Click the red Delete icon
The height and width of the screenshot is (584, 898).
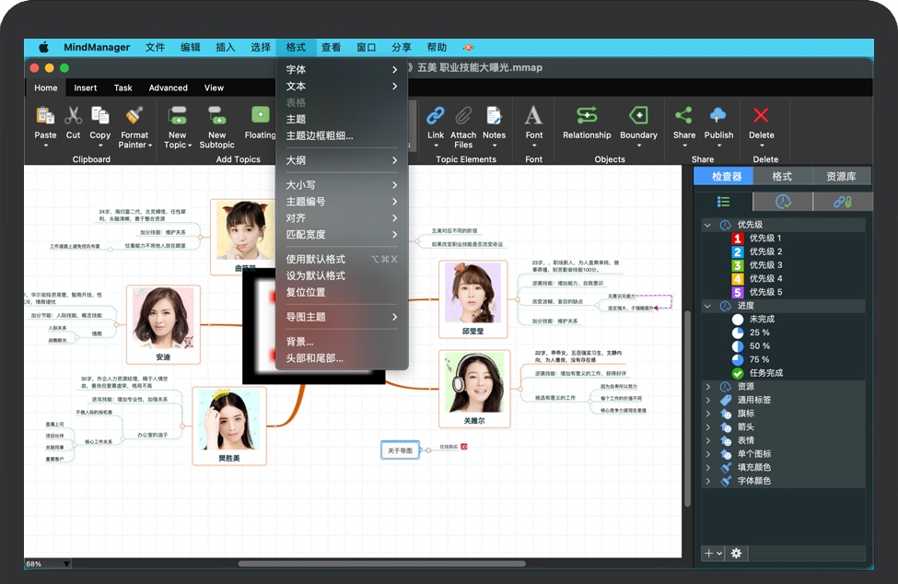(761, 116)
